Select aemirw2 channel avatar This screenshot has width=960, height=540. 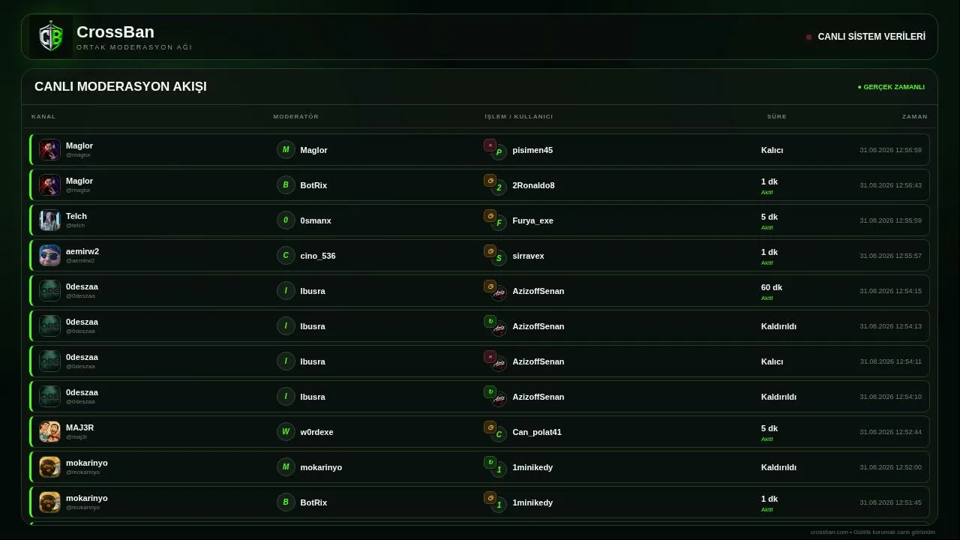[x=49, y=256]
